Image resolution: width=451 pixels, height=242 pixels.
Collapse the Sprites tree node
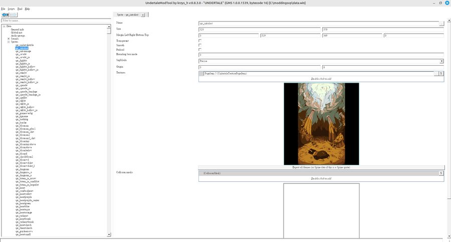(x=9, y=42)
